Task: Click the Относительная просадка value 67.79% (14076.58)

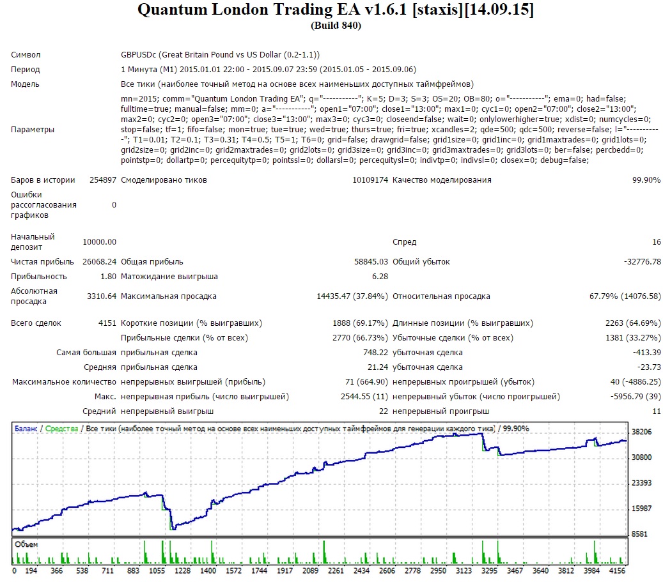Action: click(x=625, y=296)
